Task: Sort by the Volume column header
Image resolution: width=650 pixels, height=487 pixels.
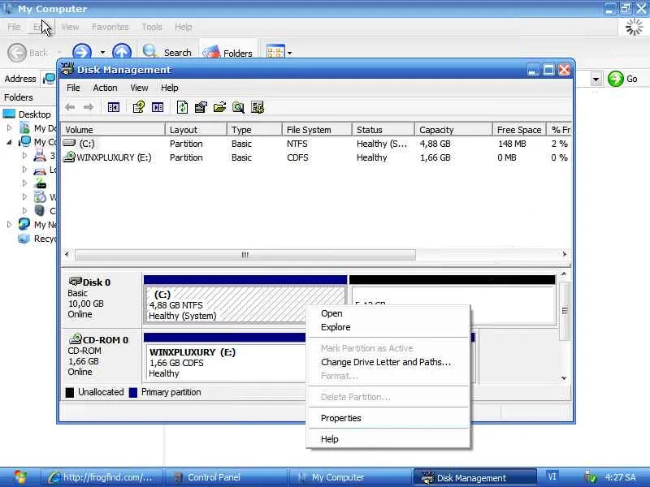Action: 113,130
